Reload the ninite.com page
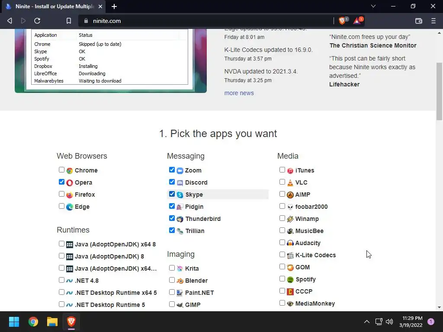Viewport: 443px width, 332px height. (37, 21)
